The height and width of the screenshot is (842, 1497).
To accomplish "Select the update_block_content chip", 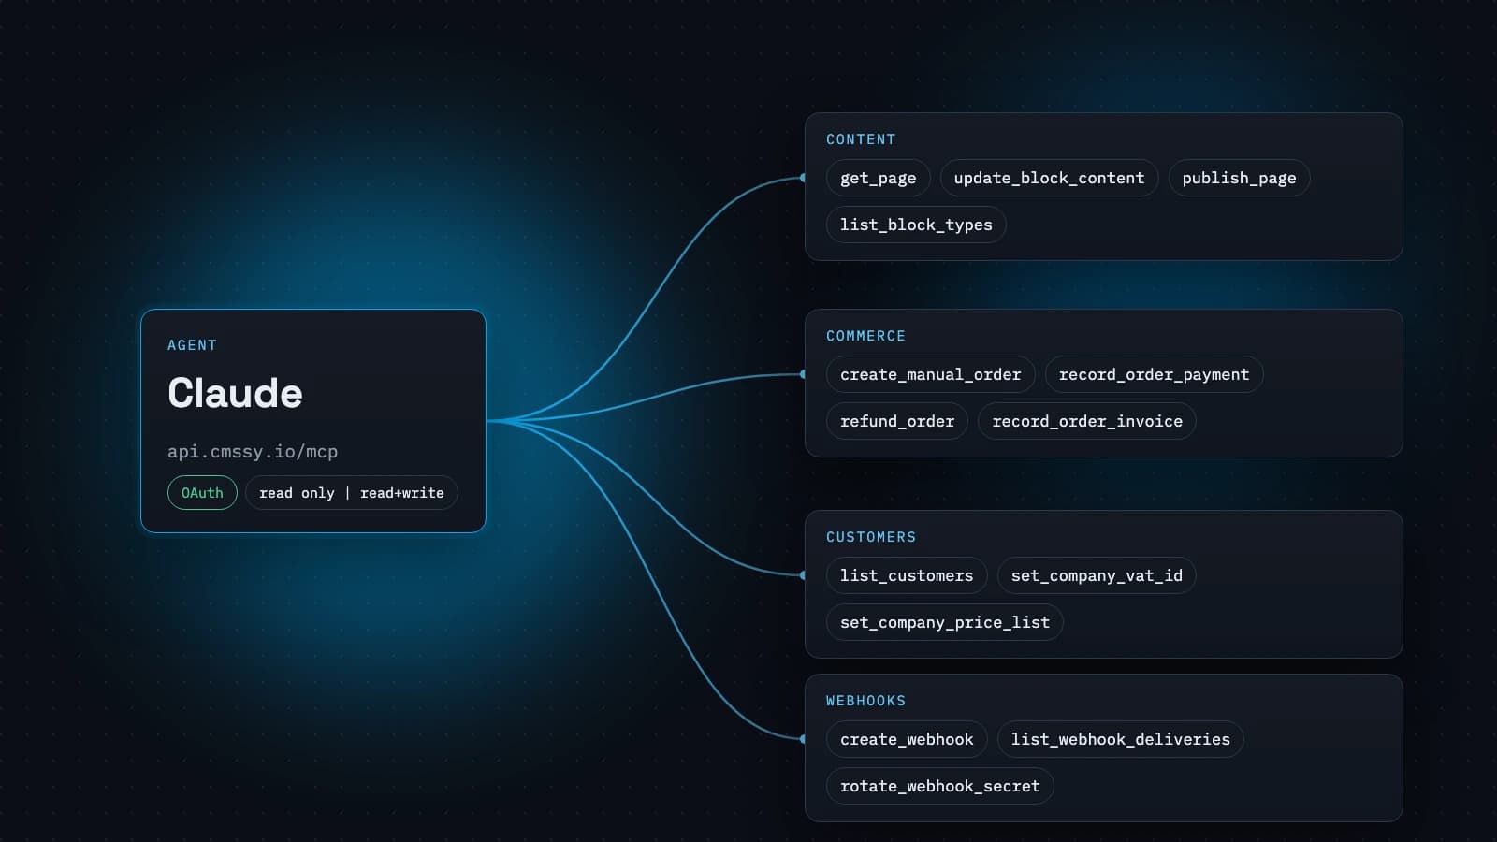I will pyautogui.click(x=1049, y=178).
